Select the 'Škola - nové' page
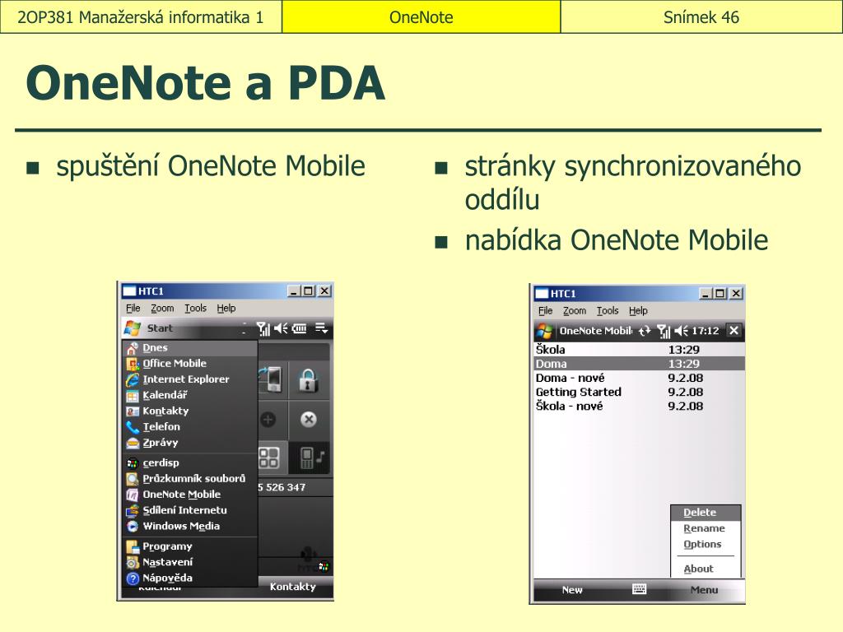The image size is (843, 632). (x=639, y=406)
